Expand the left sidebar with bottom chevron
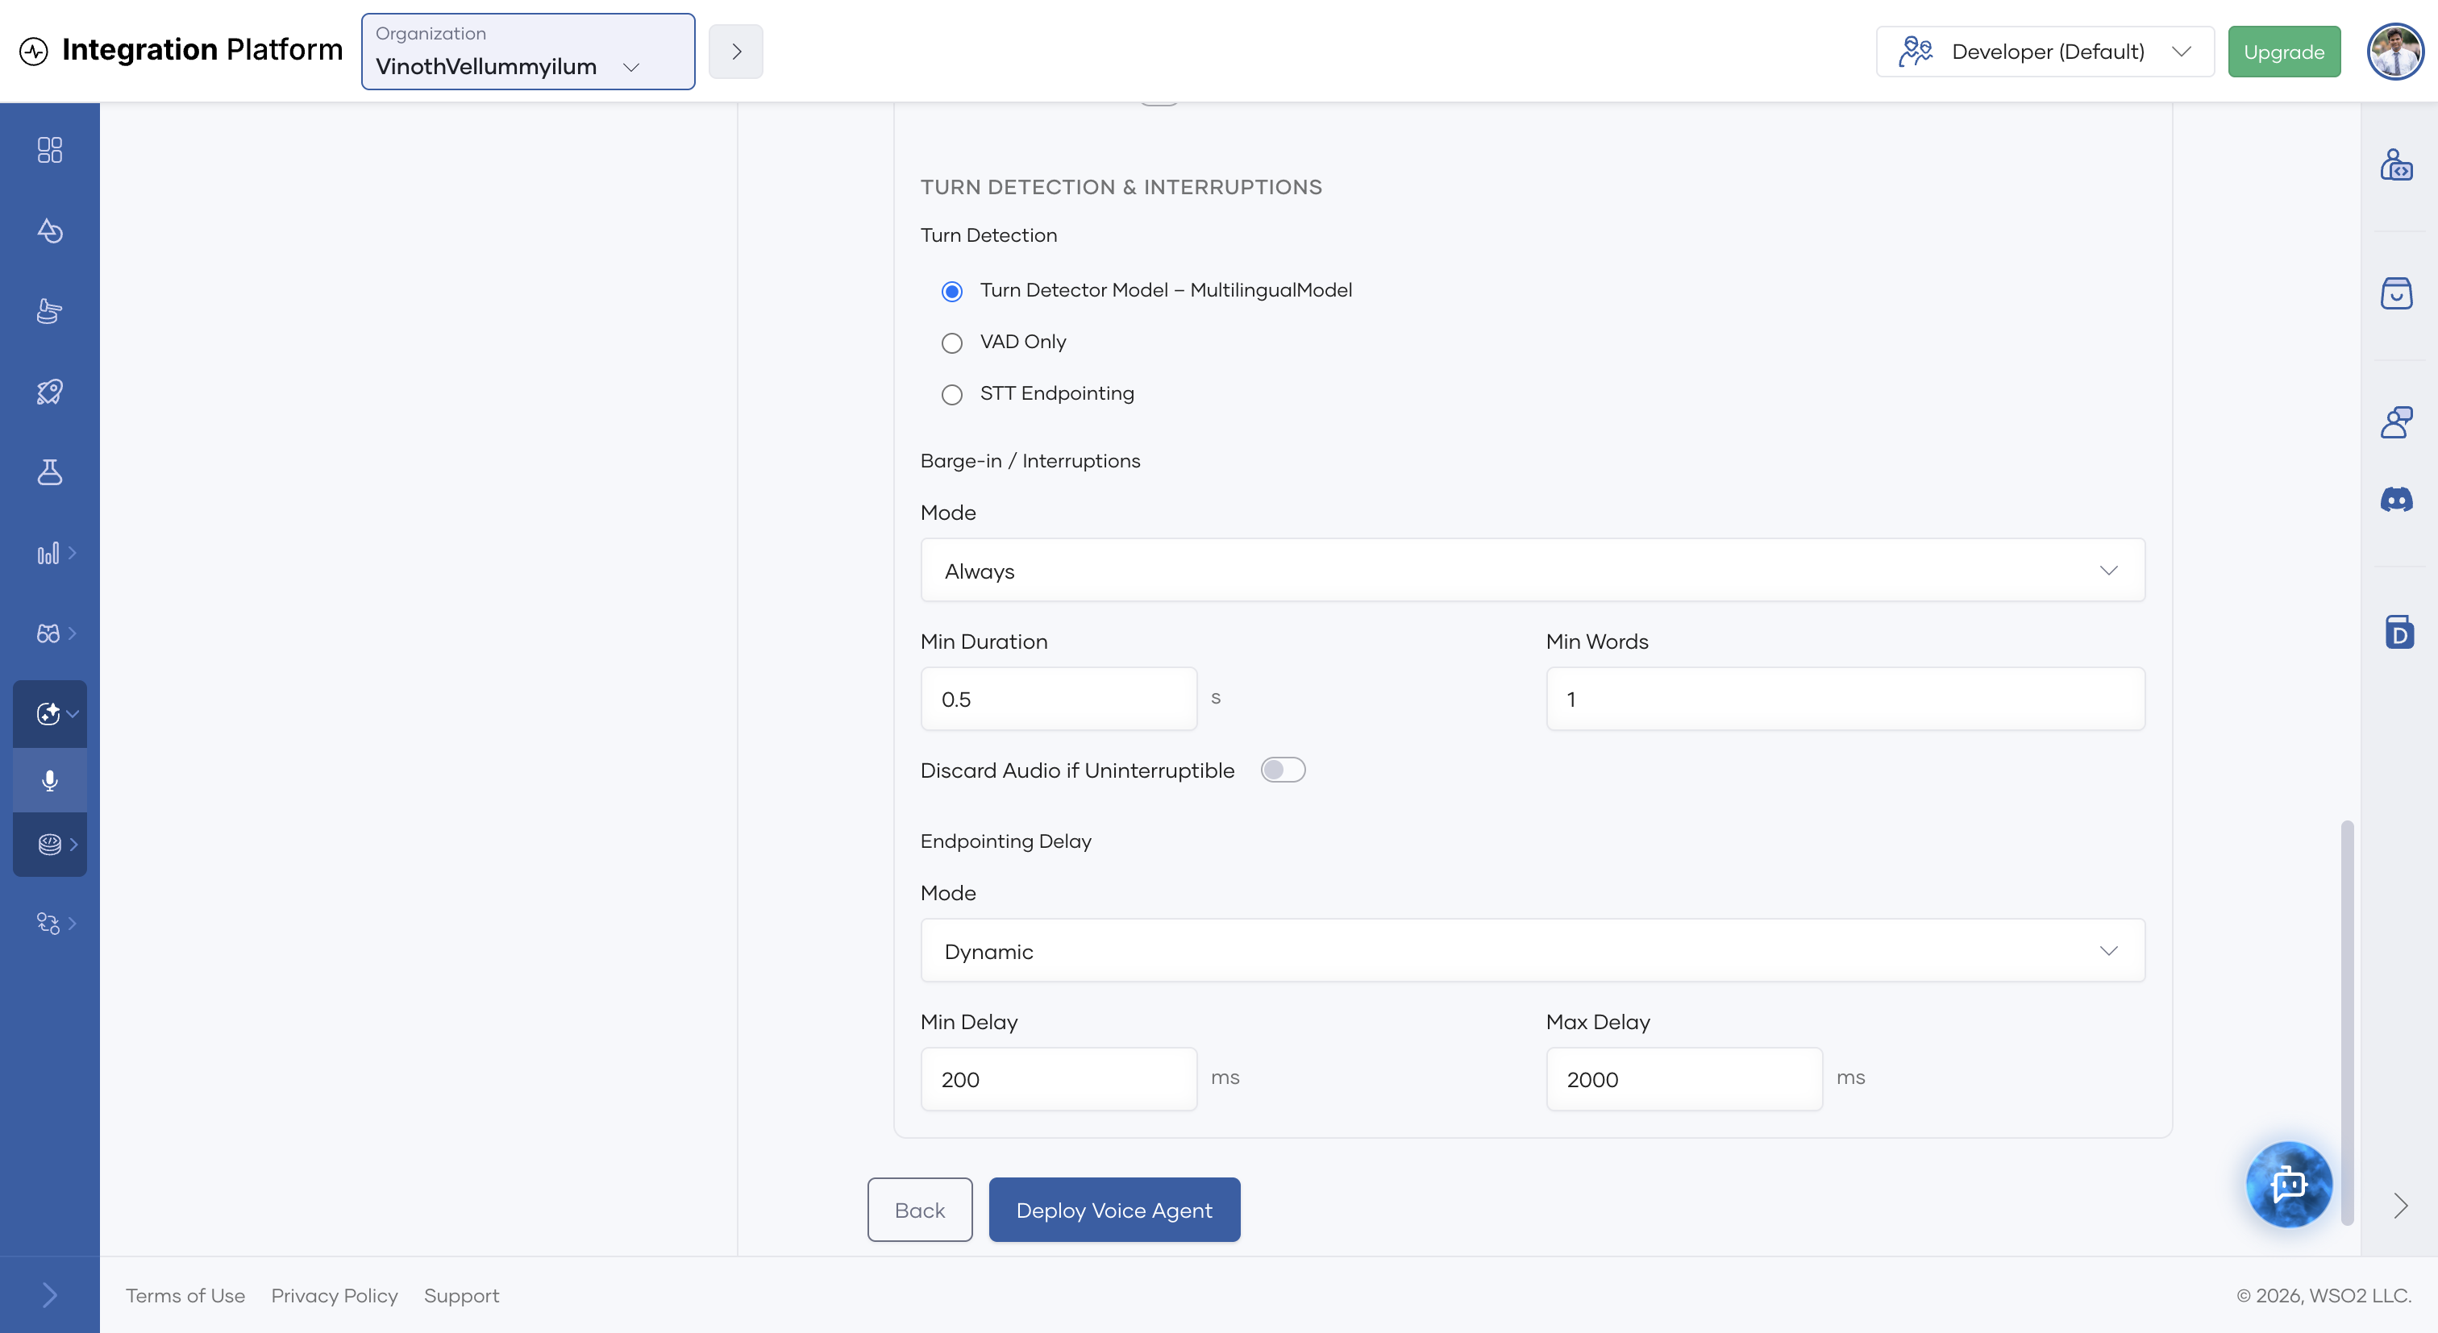The width and height of the screenshot is (2438, 1333). click(49, 1294)
